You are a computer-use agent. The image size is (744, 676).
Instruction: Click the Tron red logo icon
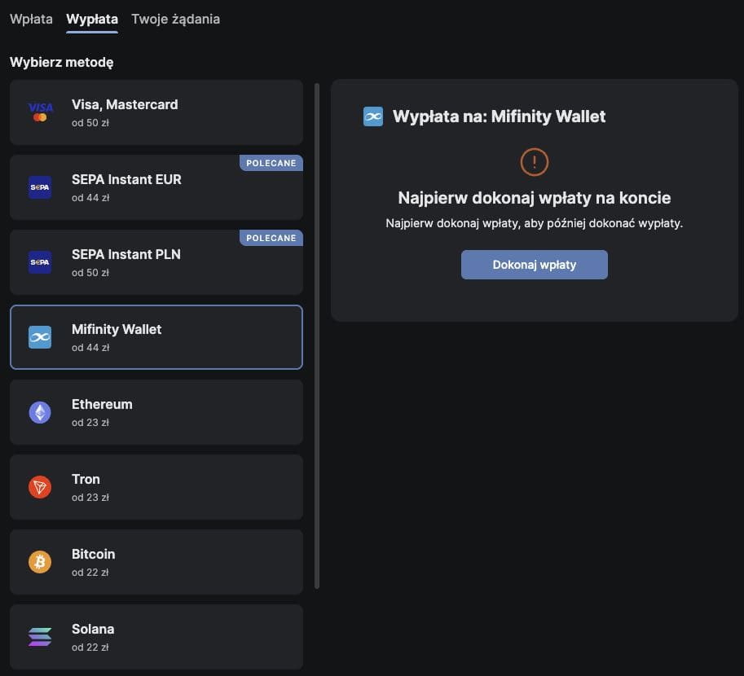(40, 487)
